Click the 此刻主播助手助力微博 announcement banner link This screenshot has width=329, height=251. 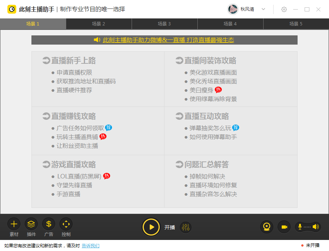click(x=168, y=40)
